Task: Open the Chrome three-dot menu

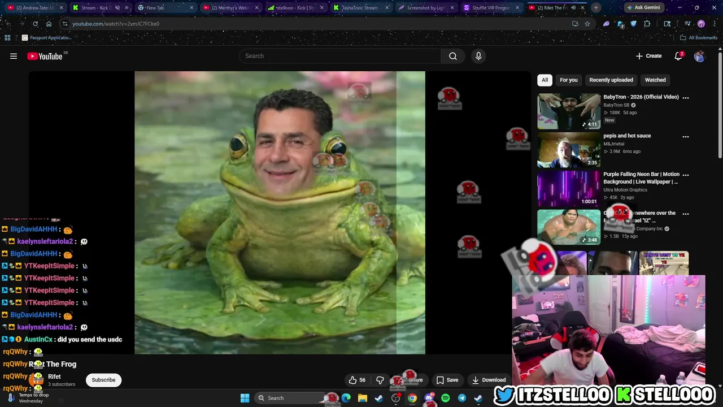Action: (x=713, y=24)
